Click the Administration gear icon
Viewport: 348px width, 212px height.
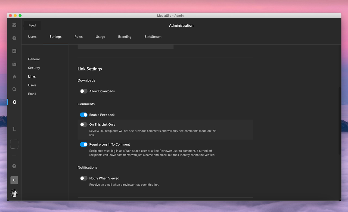(x=14, y=102)
